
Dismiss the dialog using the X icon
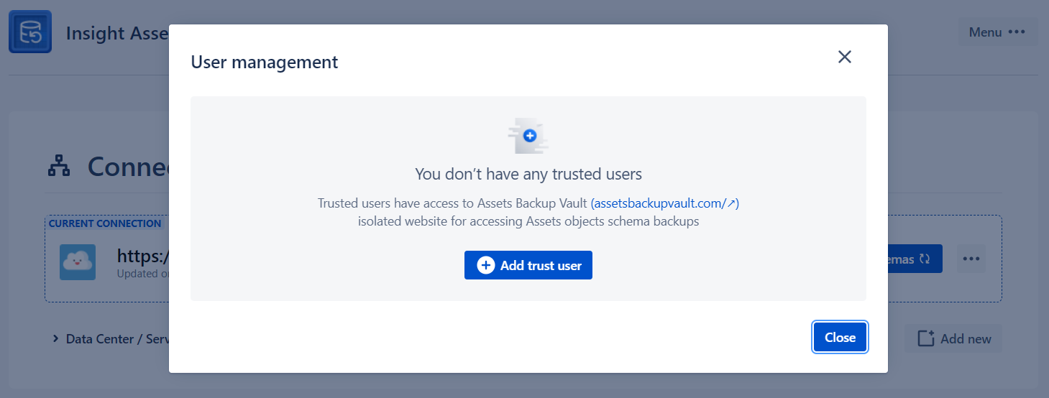coord(845,57)
